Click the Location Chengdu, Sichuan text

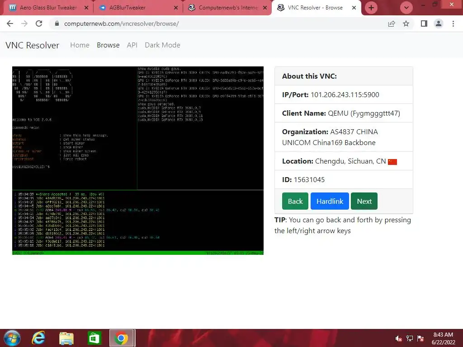[x=334, y=161]
